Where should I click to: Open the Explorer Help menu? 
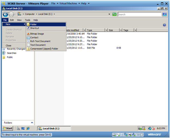pyautogui.click(x=35, y=20)
